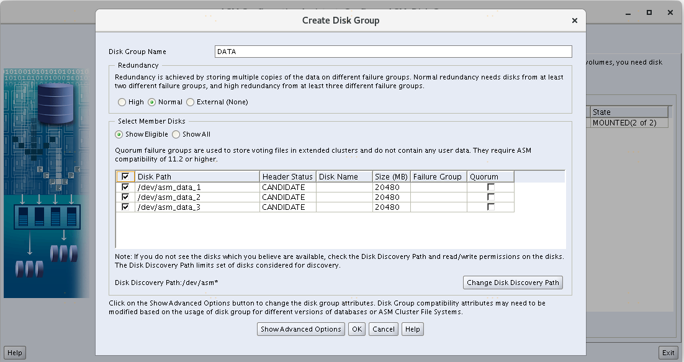Confirm with the OK button
Viewport: 684px width, 362px height.
356,329
